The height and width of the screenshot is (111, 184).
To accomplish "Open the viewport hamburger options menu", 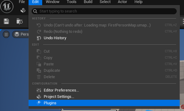I will click(x=6, y=34).
